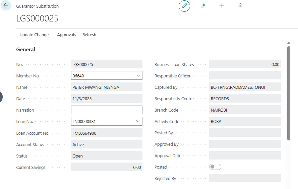
Task: Select the Name field value
Action: pos(107,87)
